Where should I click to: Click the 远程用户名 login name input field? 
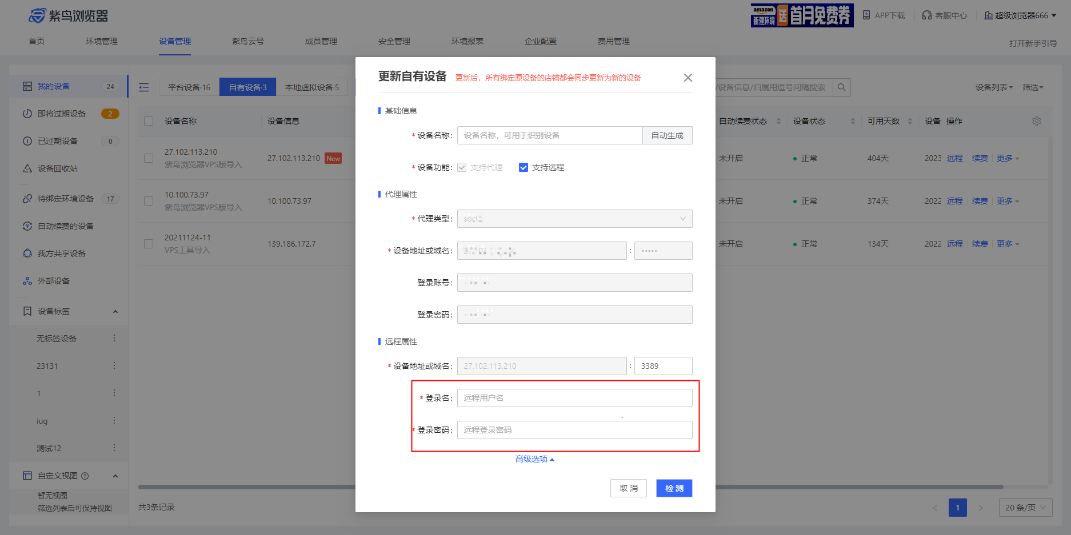pos(574,397)
